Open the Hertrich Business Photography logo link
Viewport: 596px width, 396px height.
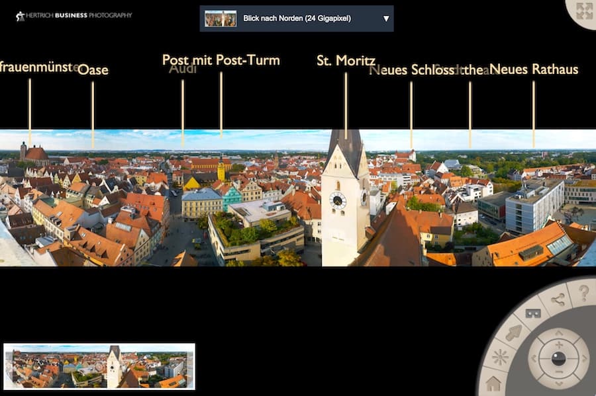click(74, 16)
